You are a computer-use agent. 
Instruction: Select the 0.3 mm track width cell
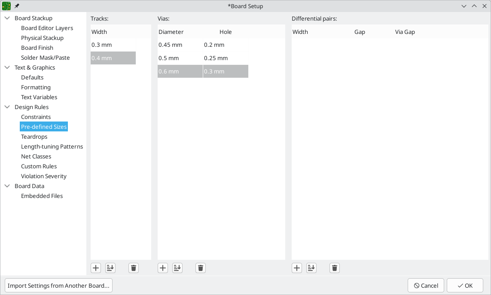pos(113,45)
